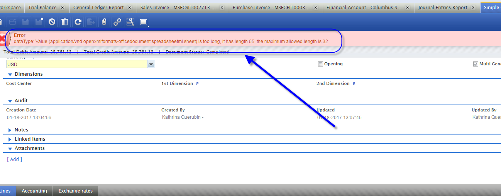The image size is (501, 196).
Task: Expand the Notes section
Action: 10,130
